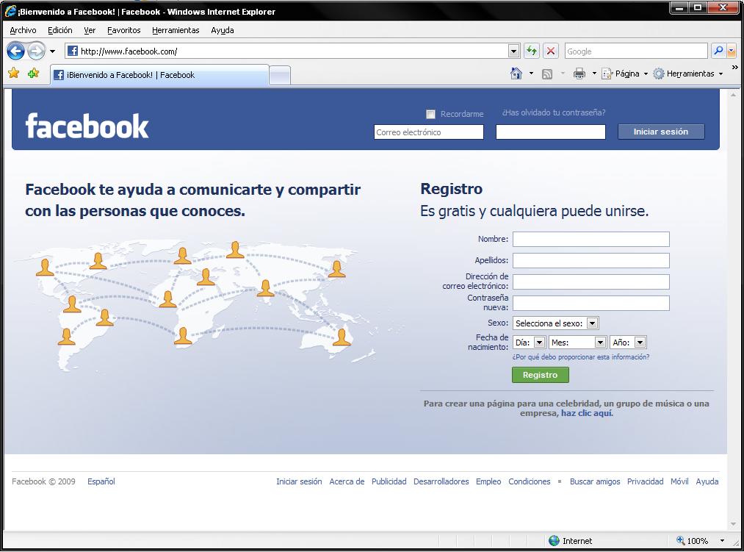Click the Back navigation arrow
The height and width of the screenshot is (552, 744).
(x=16, y=51)
